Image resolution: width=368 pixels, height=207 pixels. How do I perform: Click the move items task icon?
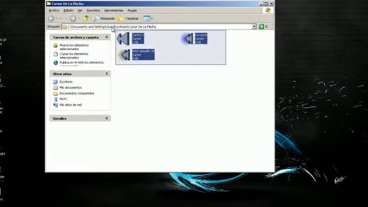click(x=55, y=45)
